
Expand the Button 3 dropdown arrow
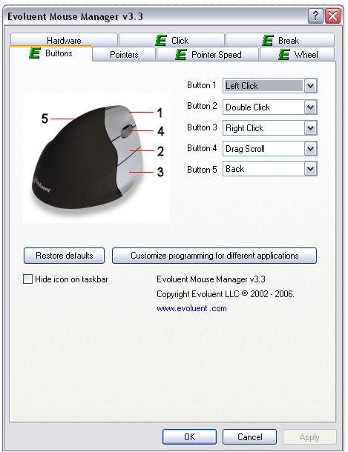(310, 128)
